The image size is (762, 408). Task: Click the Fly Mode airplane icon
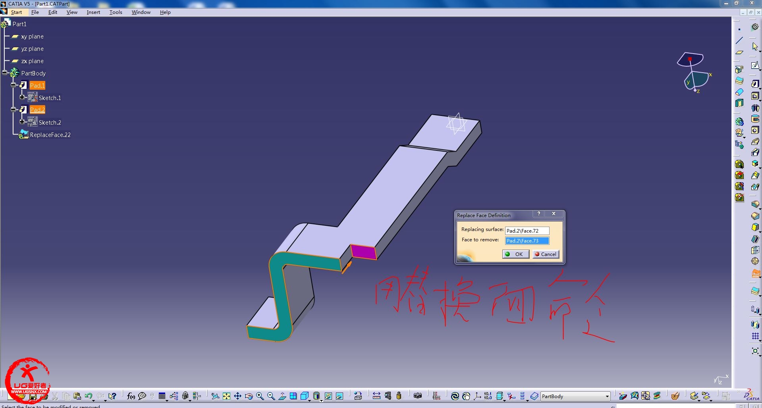(x=215, y=396)
